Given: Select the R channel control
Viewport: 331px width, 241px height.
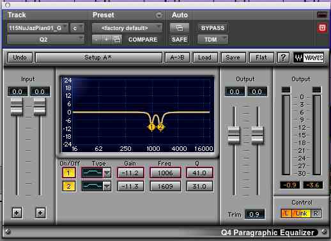Looking at the screenshot, I should pos(316,214).
